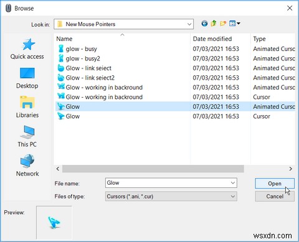
Task: Click the scroll right arrow
Action: click(x=291, y=169)
